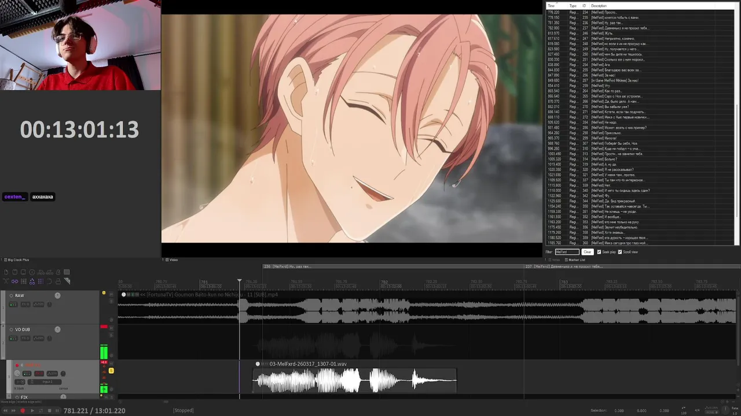Switch to the Notes docker tab

554,260
